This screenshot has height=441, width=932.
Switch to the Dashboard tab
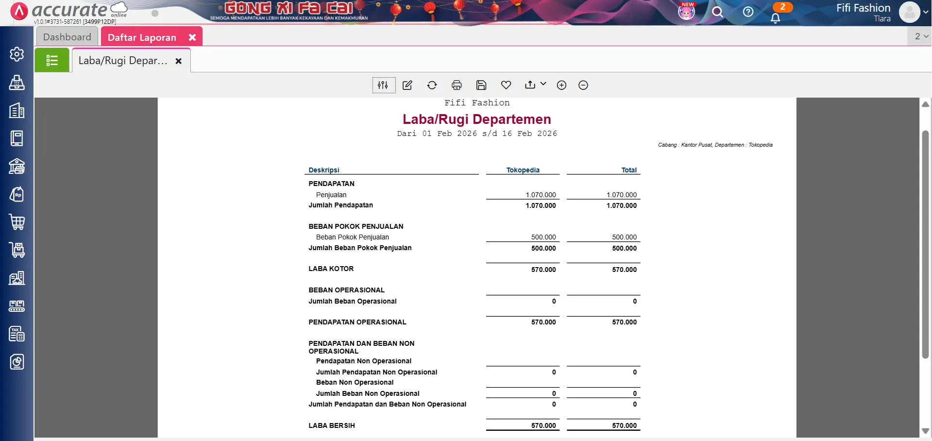pyautogui.click(x=67, y=37)
